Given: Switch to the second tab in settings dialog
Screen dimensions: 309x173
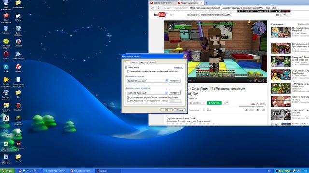Looking at the screenshot, I should pyautogui.click(x=134, y=62).
